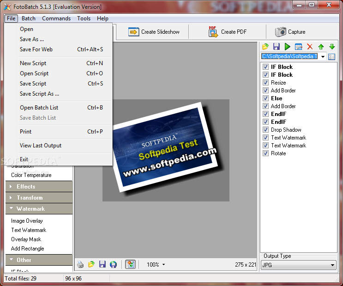Toggle the Rotate command checkbox
Viewport: 343px width, 286px height.
tap(265, 153)
